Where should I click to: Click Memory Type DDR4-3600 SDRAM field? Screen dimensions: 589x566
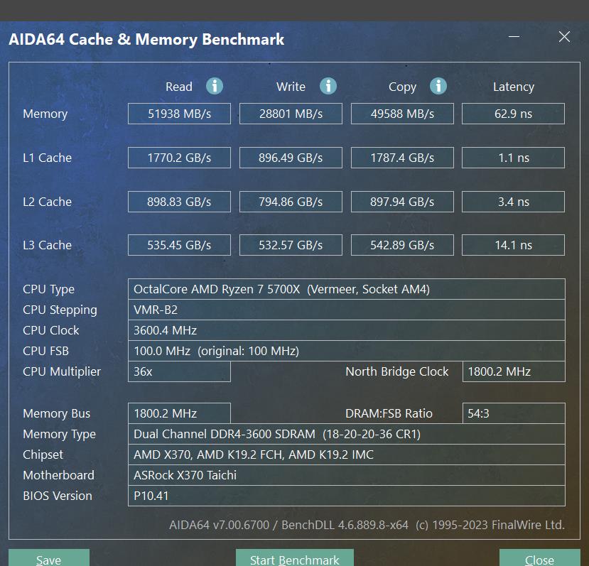[x=346, y=434]
